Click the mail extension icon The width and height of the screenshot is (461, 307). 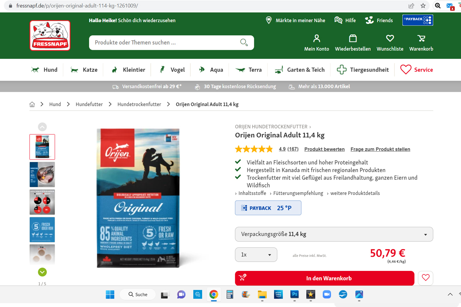click(450, 6)
